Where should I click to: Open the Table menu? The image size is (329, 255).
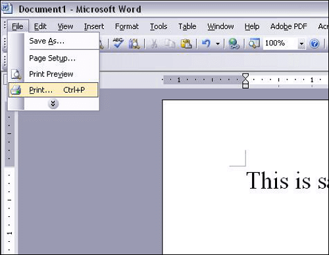click(x=187, y=26)
